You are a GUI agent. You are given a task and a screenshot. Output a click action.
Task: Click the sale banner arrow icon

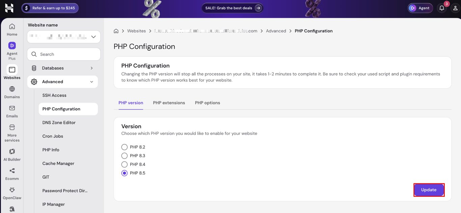point(258,8)
